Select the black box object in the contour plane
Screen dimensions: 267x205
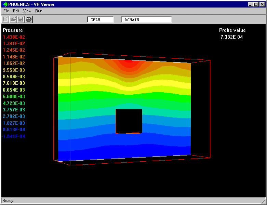129,121
